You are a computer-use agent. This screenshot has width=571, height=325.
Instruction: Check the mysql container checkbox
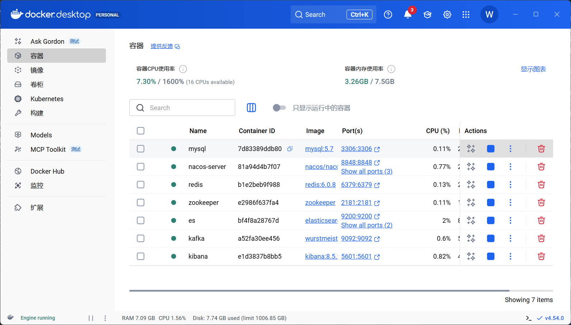[x=141, y=149]
